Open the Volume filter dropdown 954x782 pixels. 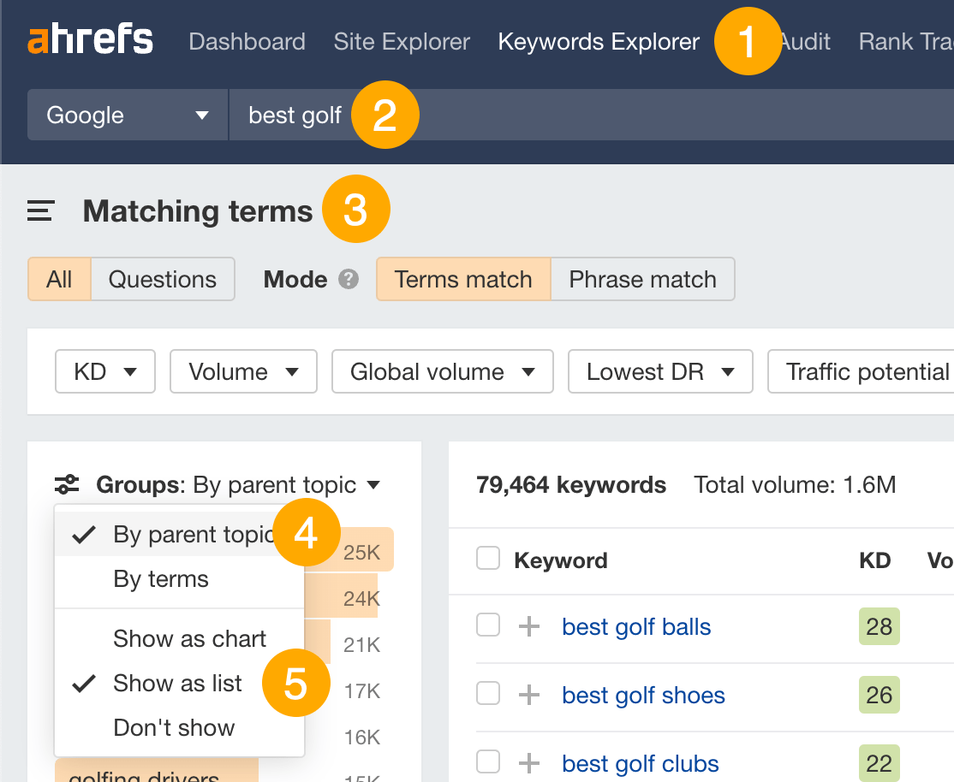[243, 371]
